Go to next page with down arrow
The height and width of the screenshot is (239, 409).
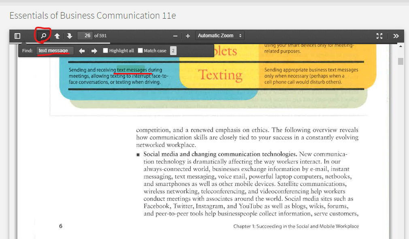[x=69, y=36]
